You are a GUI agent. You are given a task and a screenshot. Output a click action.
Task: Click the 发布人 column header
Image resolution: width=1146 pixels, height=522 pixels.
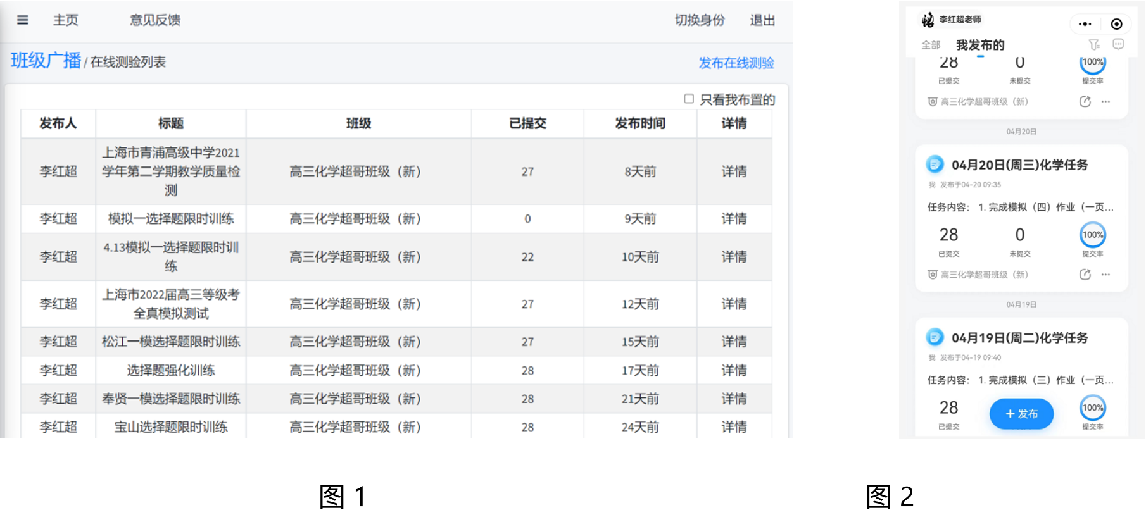[58, 123]
